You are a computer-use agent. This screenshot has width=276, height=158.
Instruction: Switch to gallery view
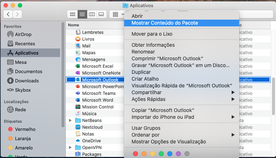pos(101,14)
